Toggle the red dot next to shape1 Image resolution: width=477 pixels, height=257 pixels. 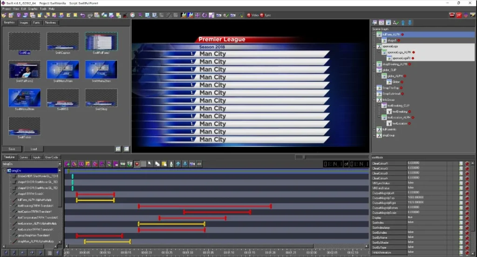click(x=399, y=40)
